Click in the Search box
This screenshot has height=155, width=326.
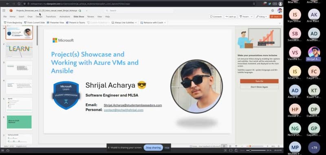pos(139,11)
